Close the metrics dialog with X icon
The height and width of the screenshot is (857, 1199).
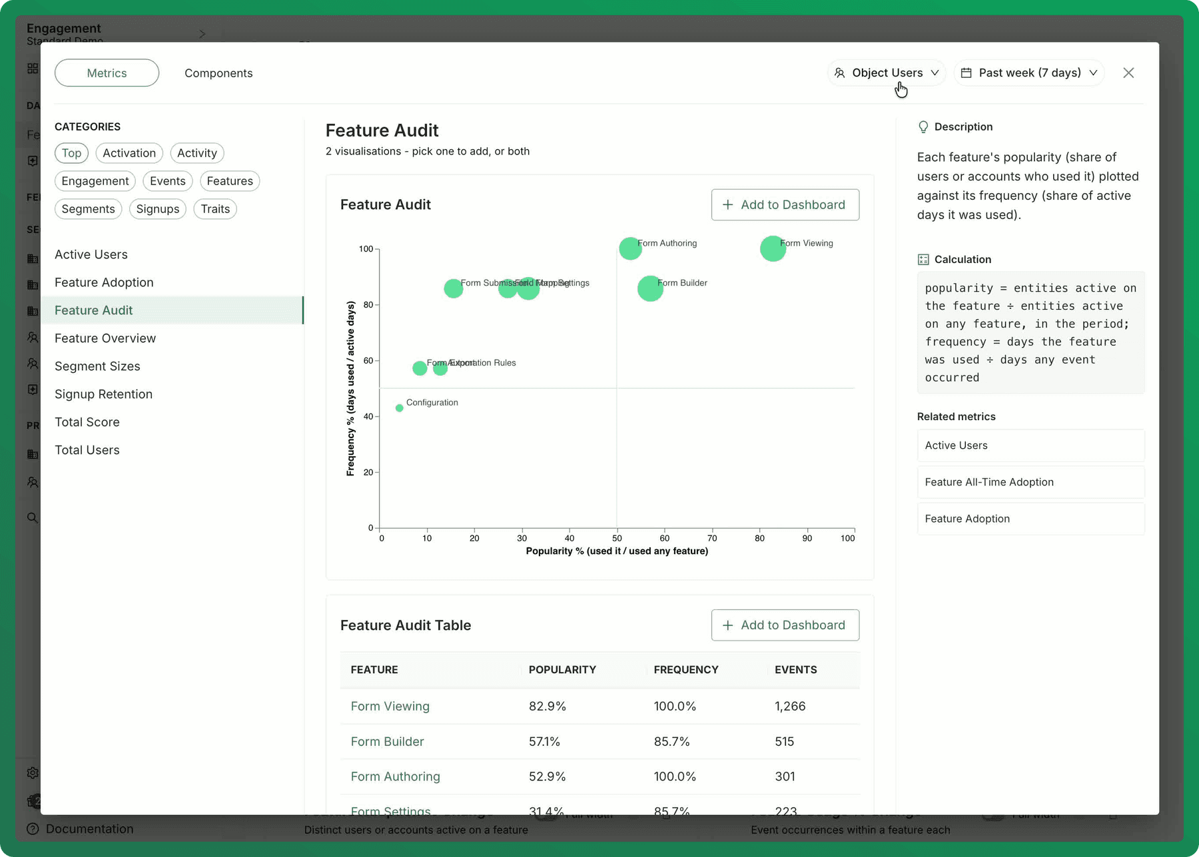(x=1128, y=73)
